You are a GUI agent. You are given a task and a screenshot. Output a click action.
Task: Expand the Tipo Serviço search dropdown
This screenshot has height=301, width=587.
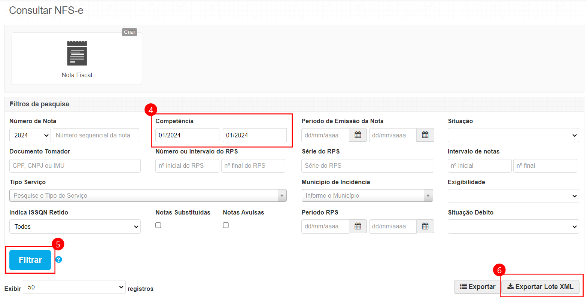[x=148, y=195]
